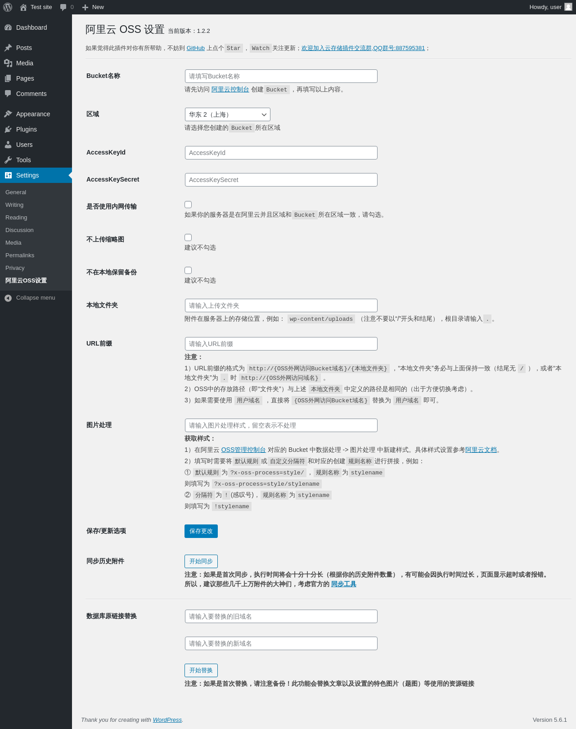The image size is (576, 729).
Task: Click the Tools wrench icon
Action: coord(8,160)
